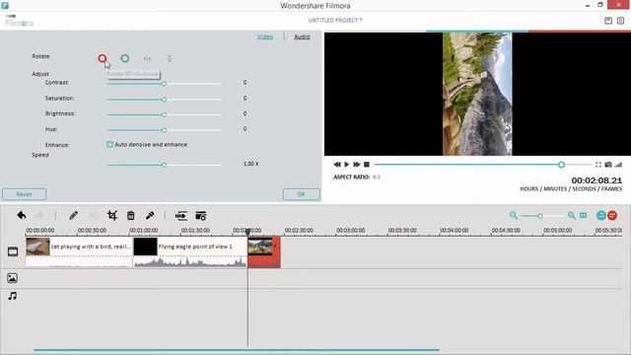The height and width of the screenshot is (355, 631).
Task: Select the image overlay track icon
Action: (x=13, y=278)
